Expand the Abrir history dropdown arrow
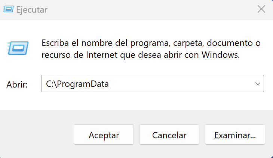Viewport: 273px width, 158px height. 258,83
